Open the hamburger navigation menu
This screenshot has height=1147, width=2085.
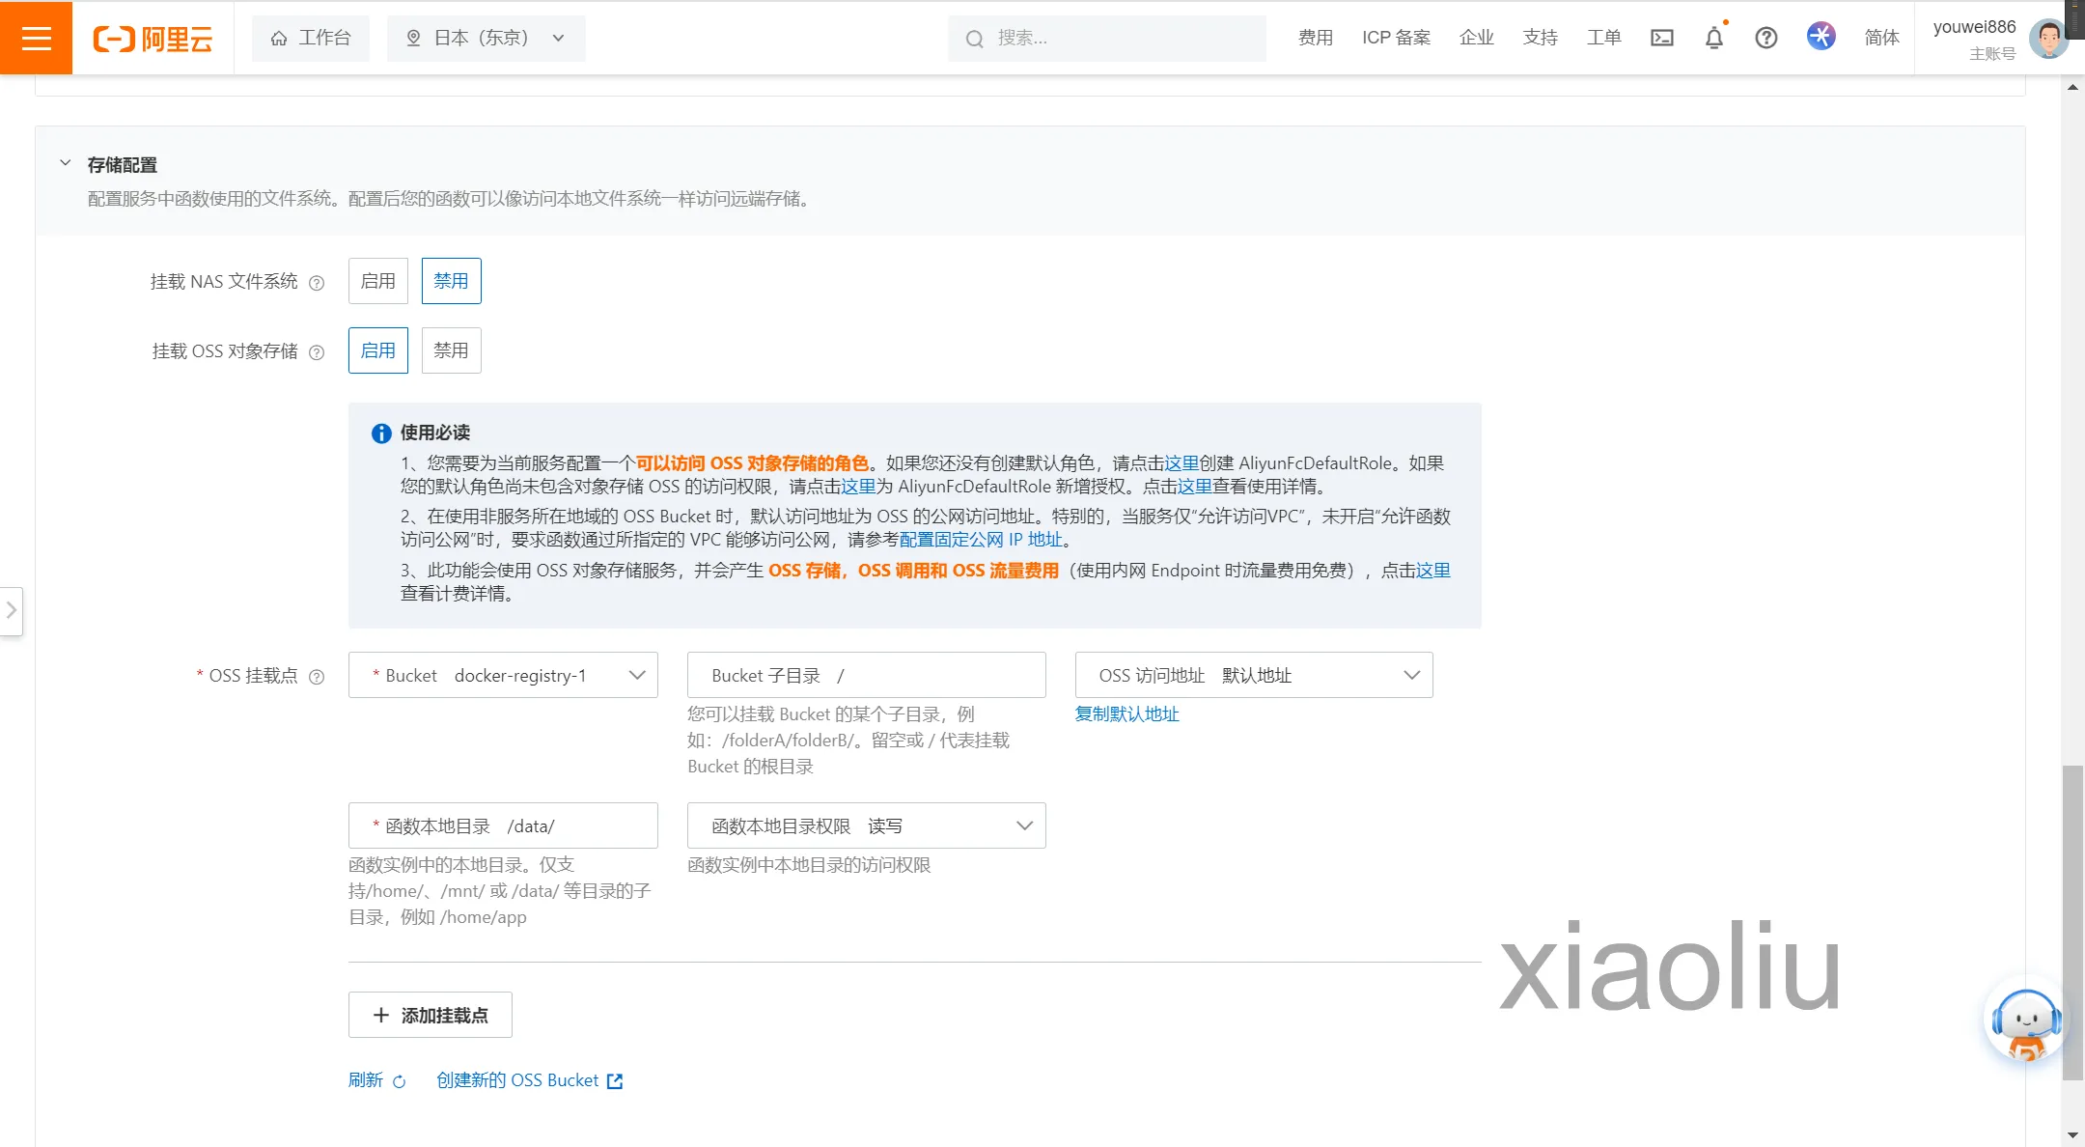pos(36,38)
